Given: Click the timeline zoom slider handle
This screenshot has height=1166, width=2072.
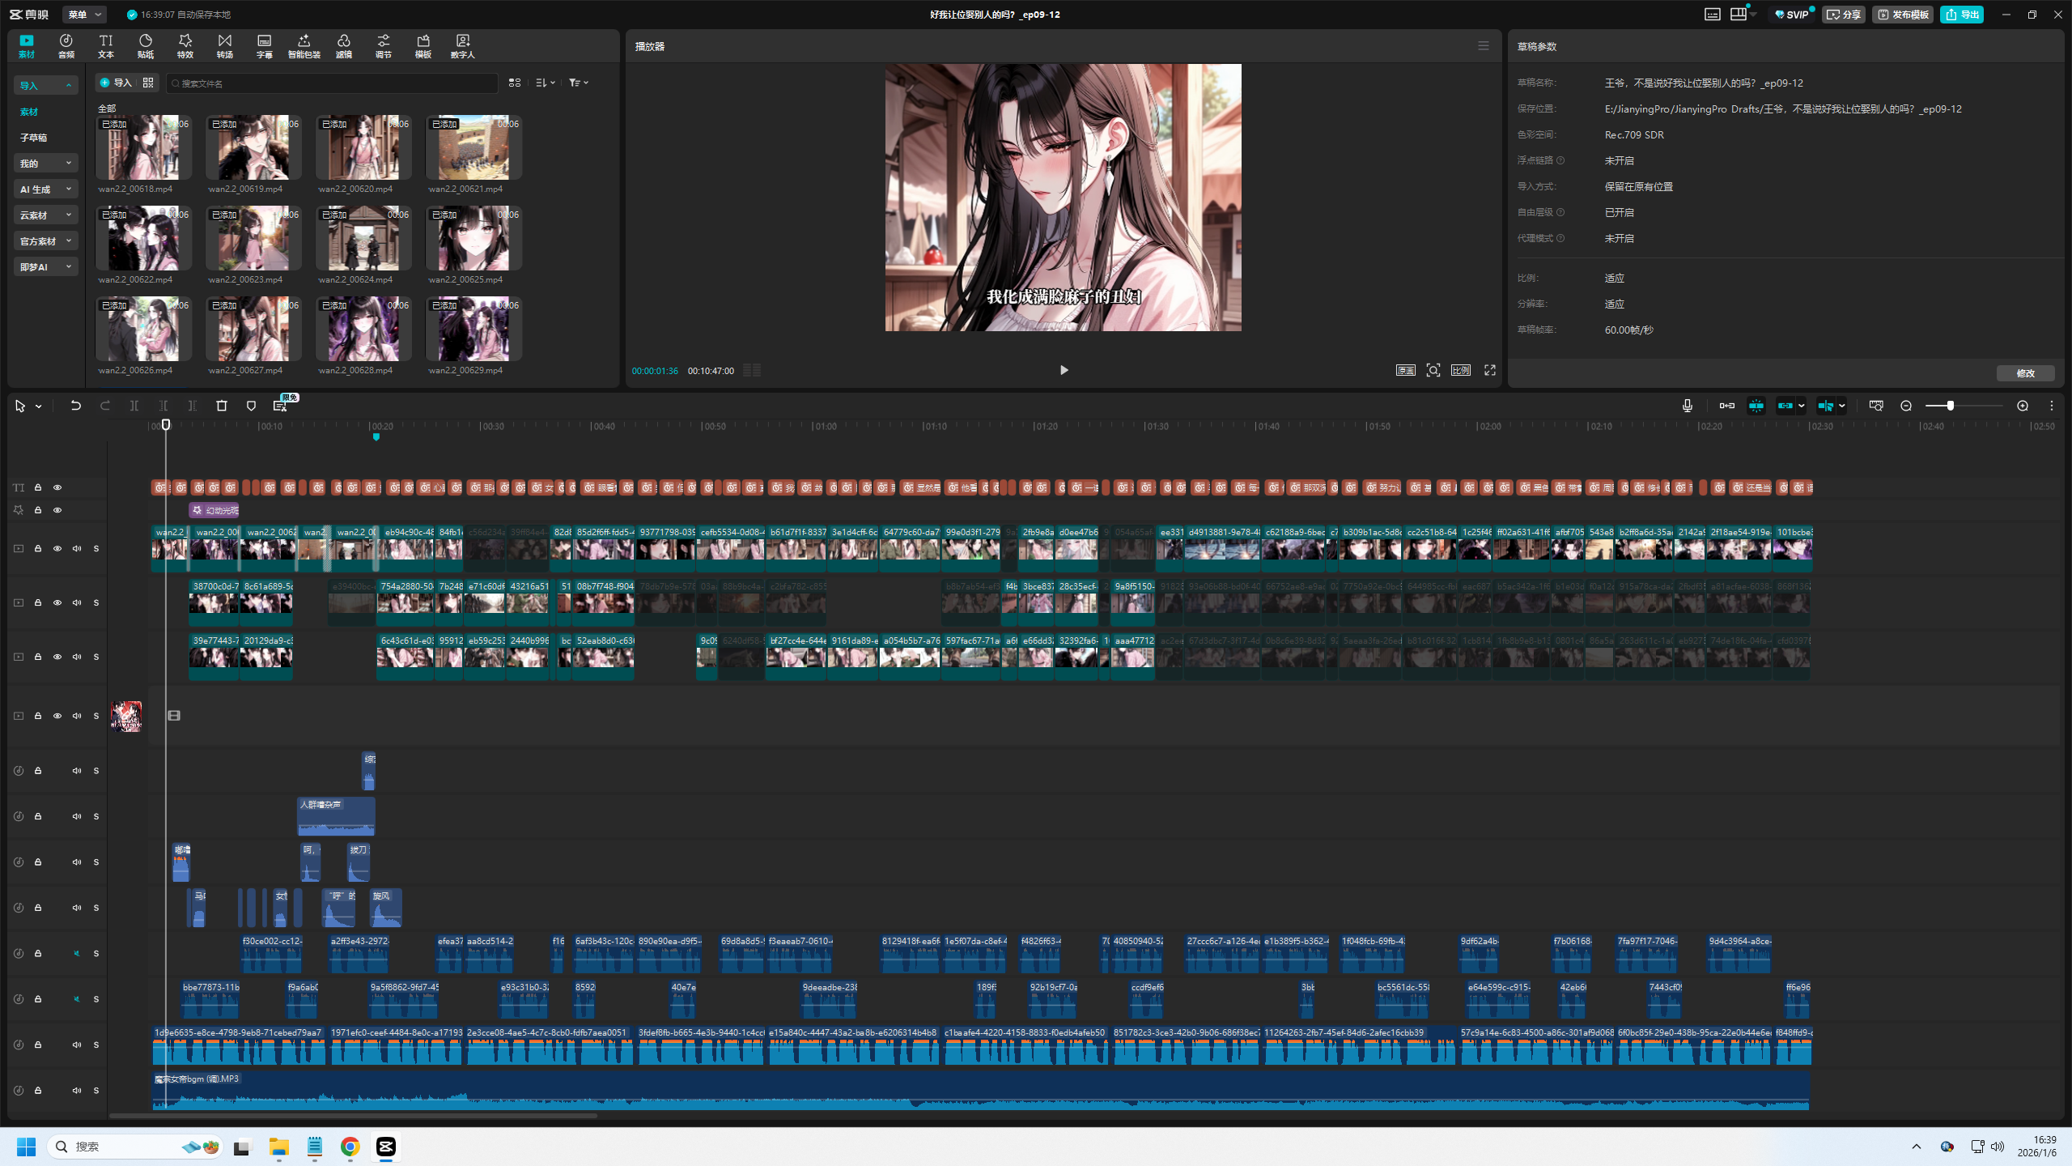Looking at the screenshot, I should 1951,406.
